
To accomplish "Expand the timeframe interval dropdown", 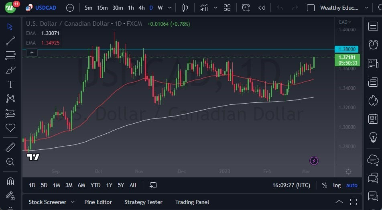I will coord(170,8).
